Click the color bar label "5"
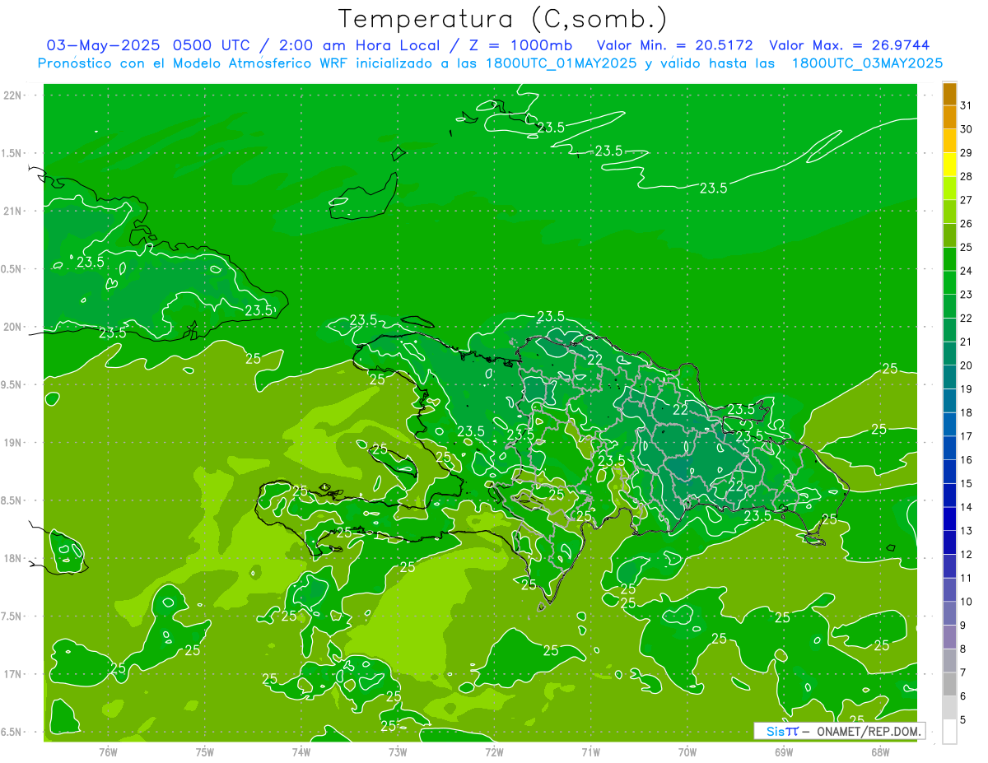This screenshot has height=763, width=988. click(x=962, y=720)
